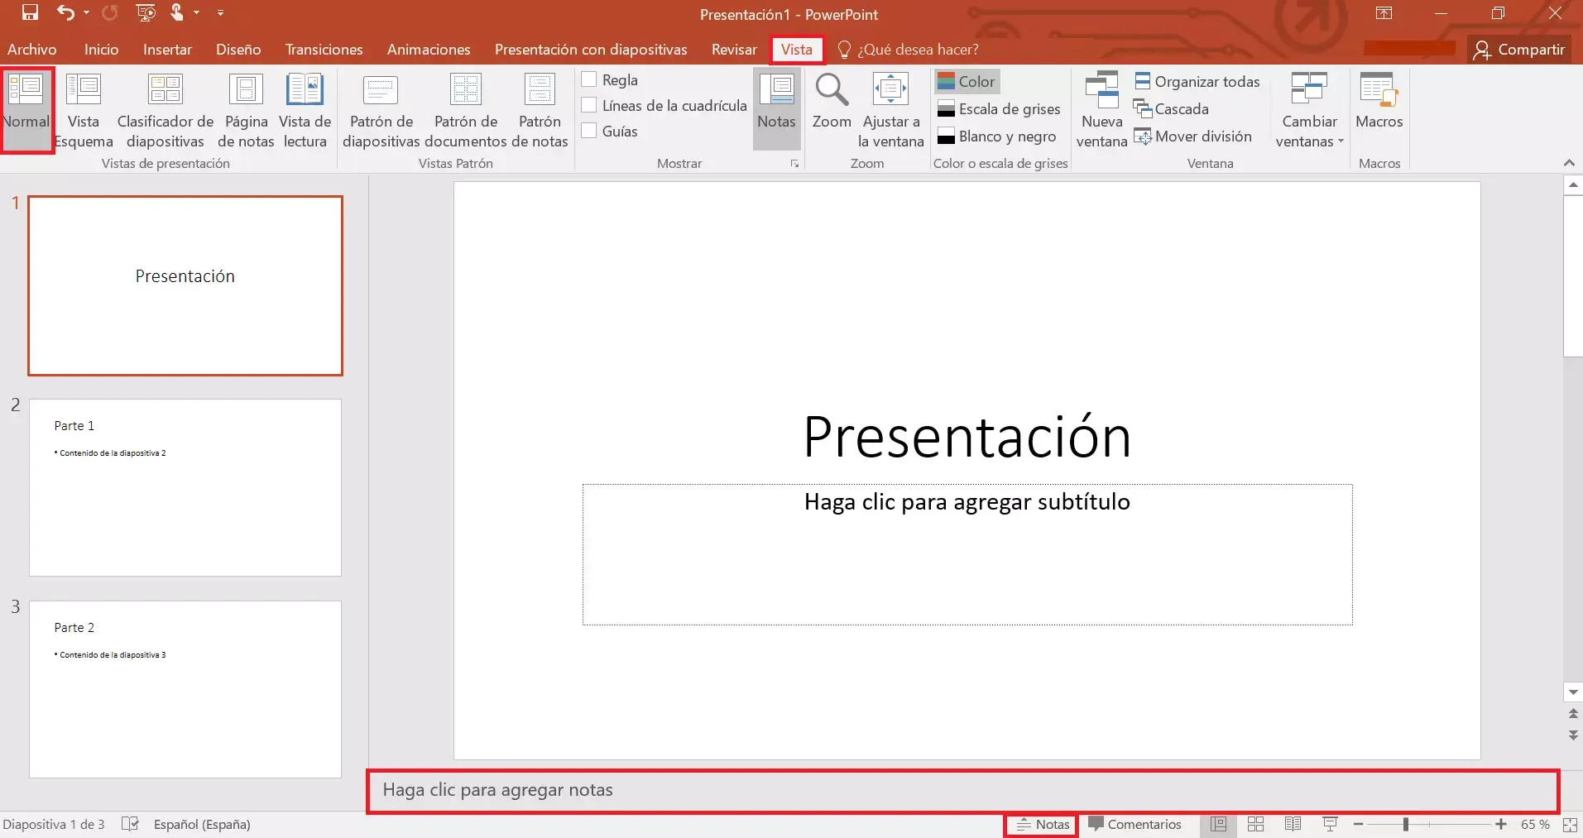Switch to the Transiciones tab

tap(324, 49)
